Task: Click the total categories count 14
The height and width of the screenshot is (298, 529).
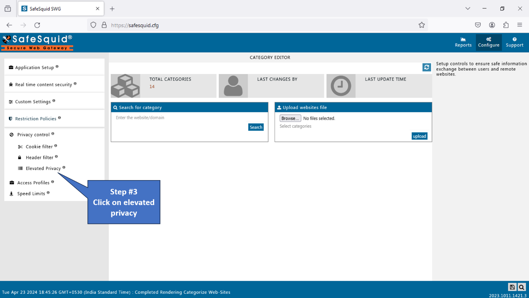Action: coord(152,86)
